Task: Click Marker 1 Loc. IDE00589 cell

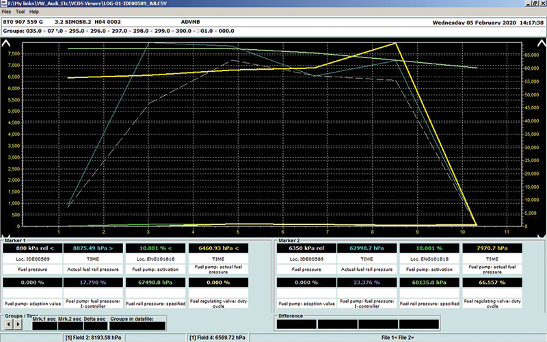Action: tap(32, 259)
